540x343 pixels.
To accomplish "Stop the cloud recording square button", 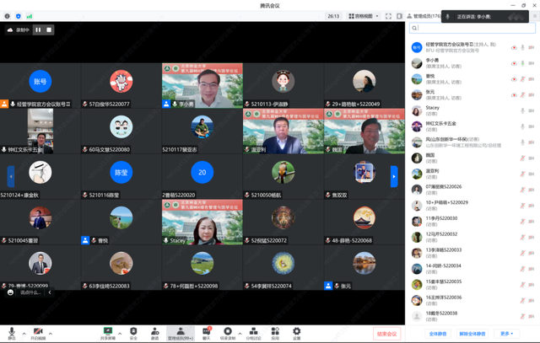I will click(x=49, y=30).
